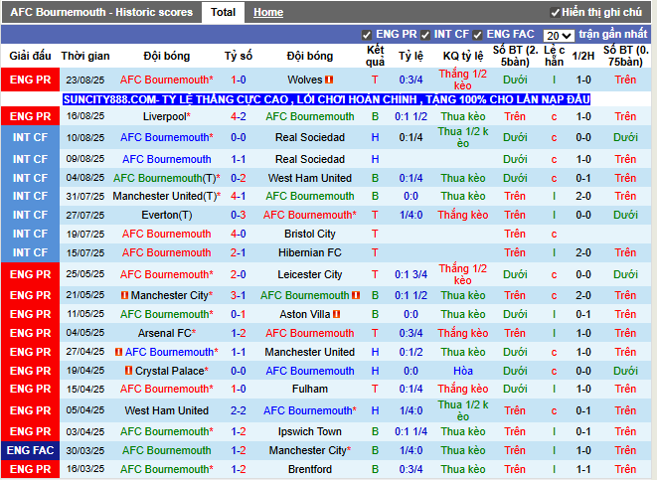Click the Thời gian column header
Screen dimensions: 657x480
(x=85, y=56)
